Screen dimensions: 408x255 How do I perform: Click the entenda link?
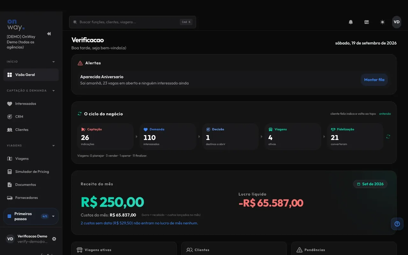click(x=385, y=114)
